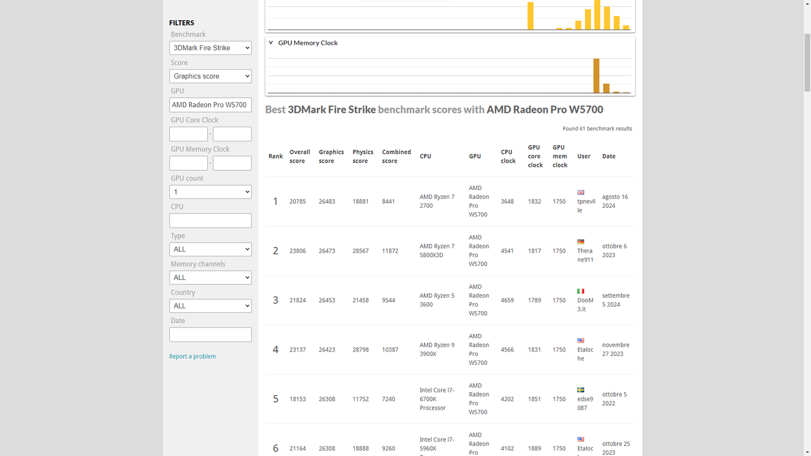Viewport: 811px width, 456px height.
Task: Click the GPU Core Clock minimum field
Action: (x=188, y=134)
